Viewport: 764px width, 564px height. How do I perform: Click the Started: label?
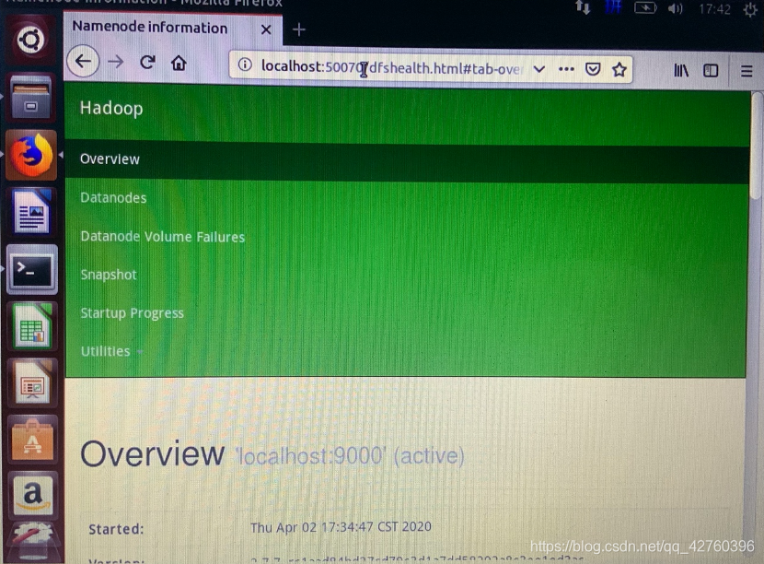116,529
